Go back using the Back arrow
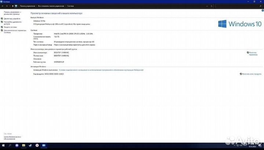The image size is (264, 150). coord(3,6)
